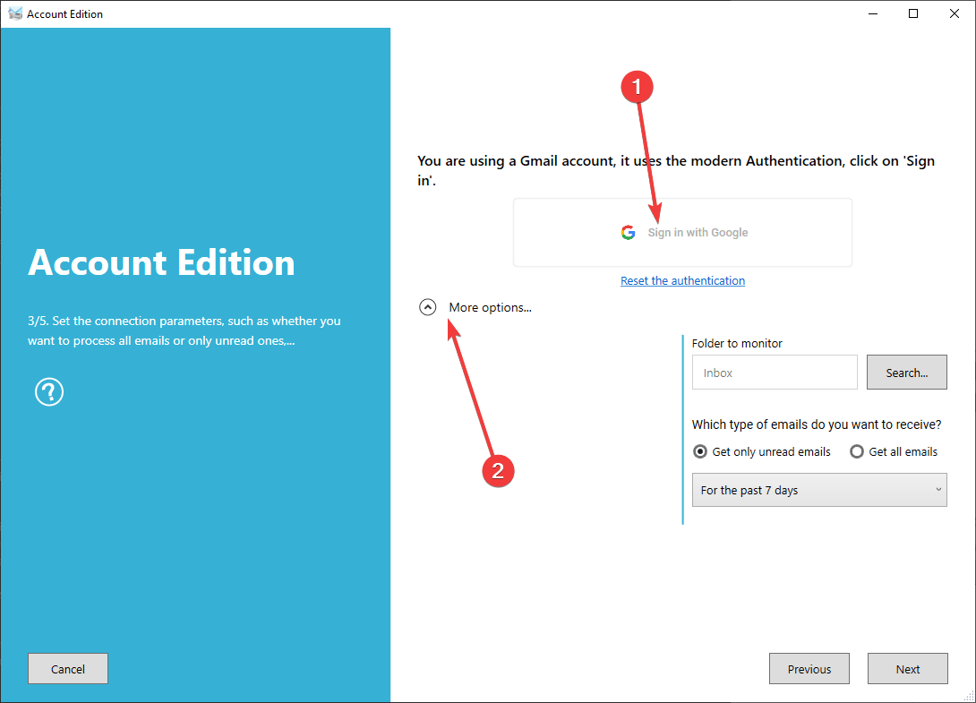Click the Sign in with Google button

tap(682, 231)
